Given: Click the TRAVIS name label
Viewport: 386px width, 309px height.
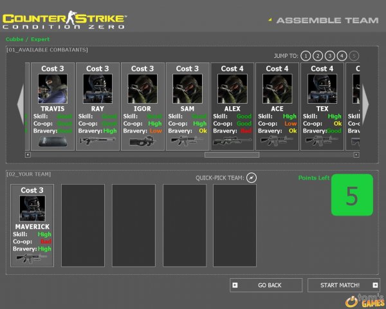Looking at the screenshot, I should tap(53, 109).
